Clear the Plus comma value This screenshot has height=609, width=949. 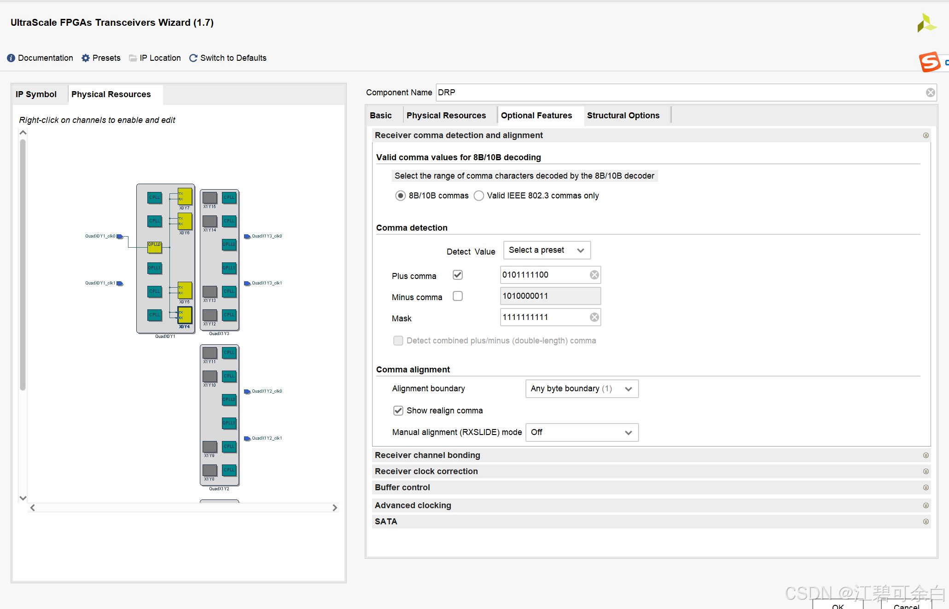[594, 275]
